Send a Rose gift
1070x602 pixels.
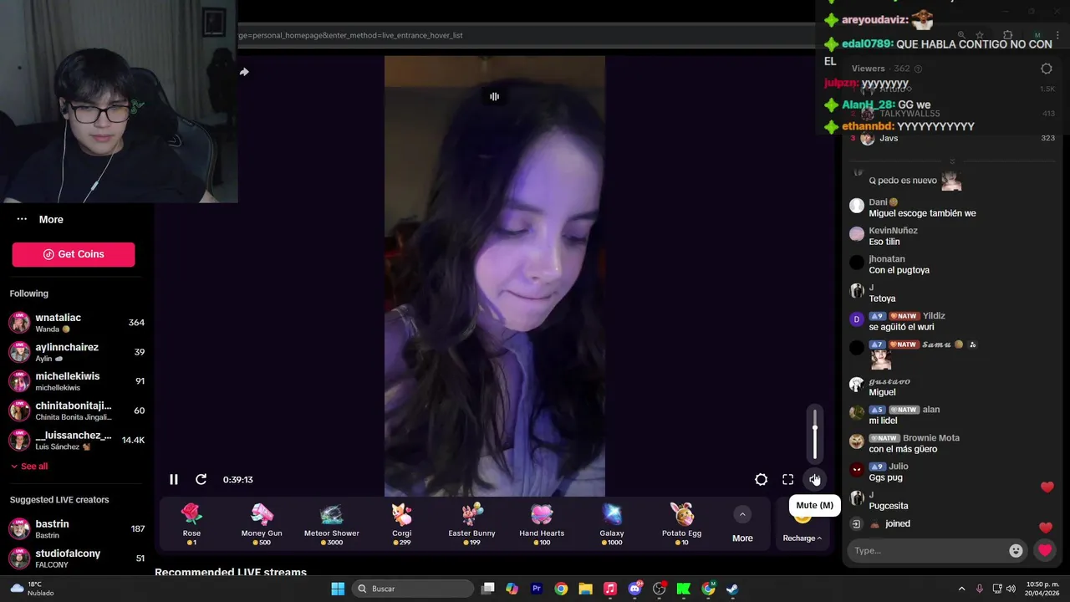coord(191,523)
